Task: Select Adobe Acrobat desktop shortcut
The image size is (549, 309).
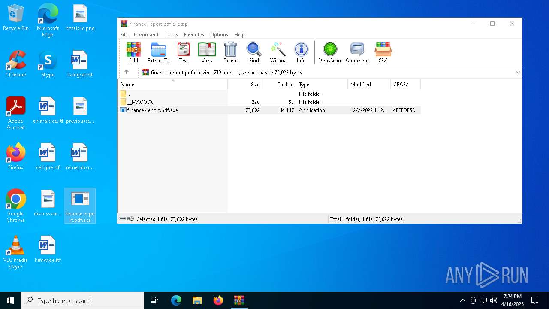Action: (x=16, y=113)
